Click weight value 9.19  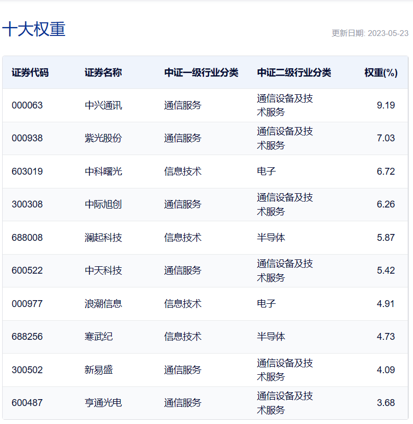tap(385, 105)
